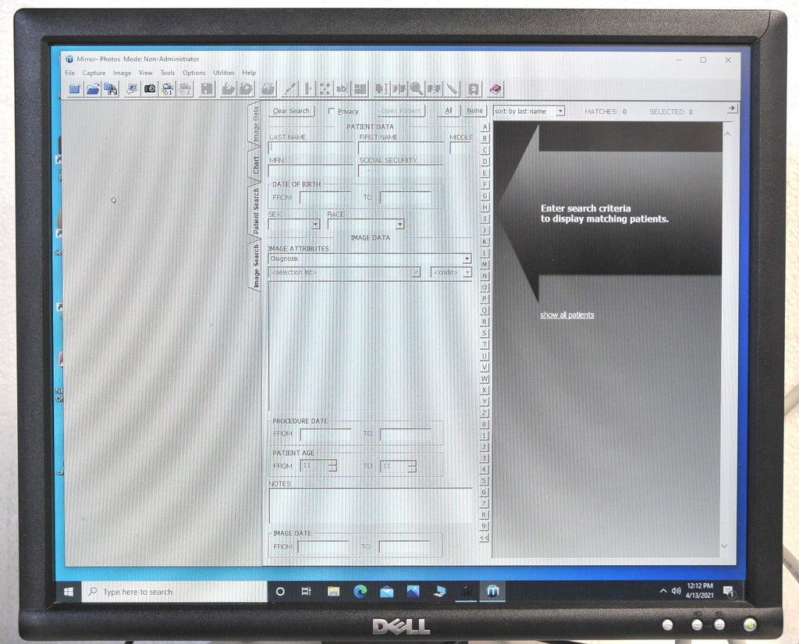799x644 pixels.
Task: Switch to the Patient Search tab
Action: pos(255,211)
